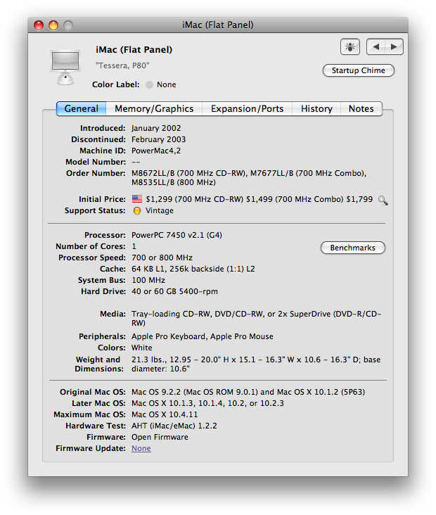
Task: Switch to the Notes tab
Action: click(x=361, y=109)
